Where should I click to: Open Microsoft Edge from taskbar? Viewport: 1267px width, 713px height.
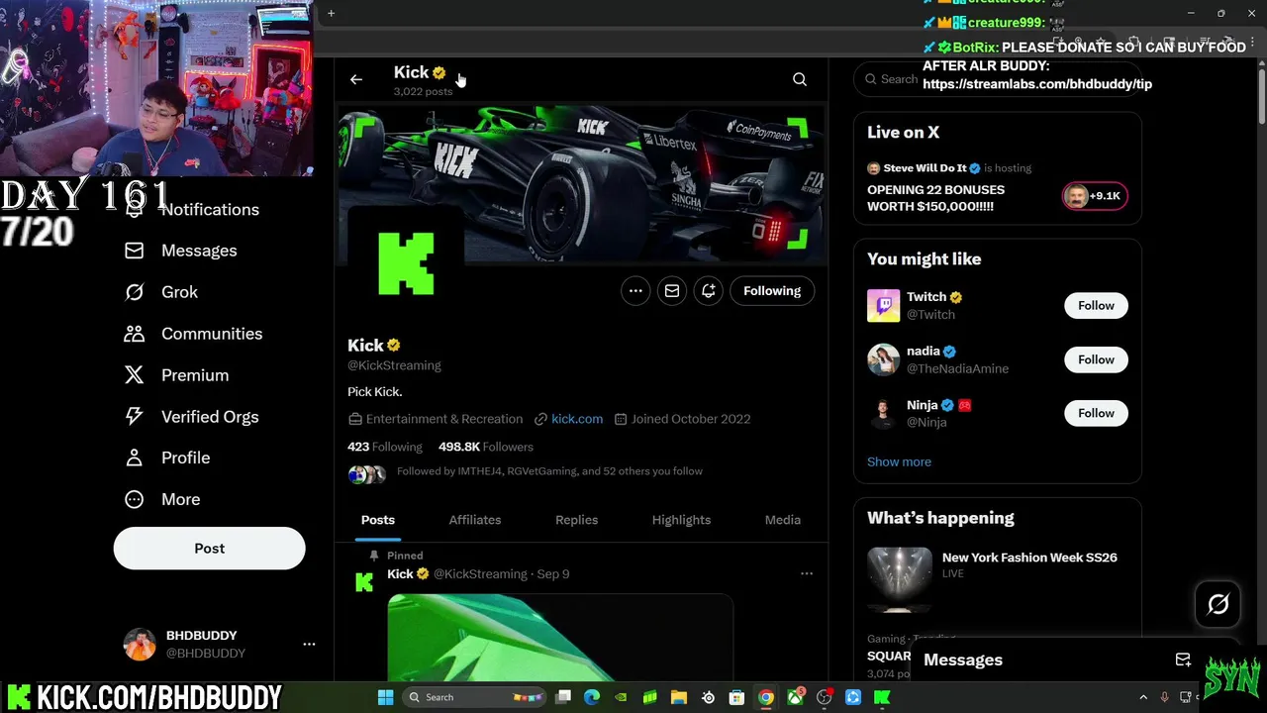coord(592,697)
